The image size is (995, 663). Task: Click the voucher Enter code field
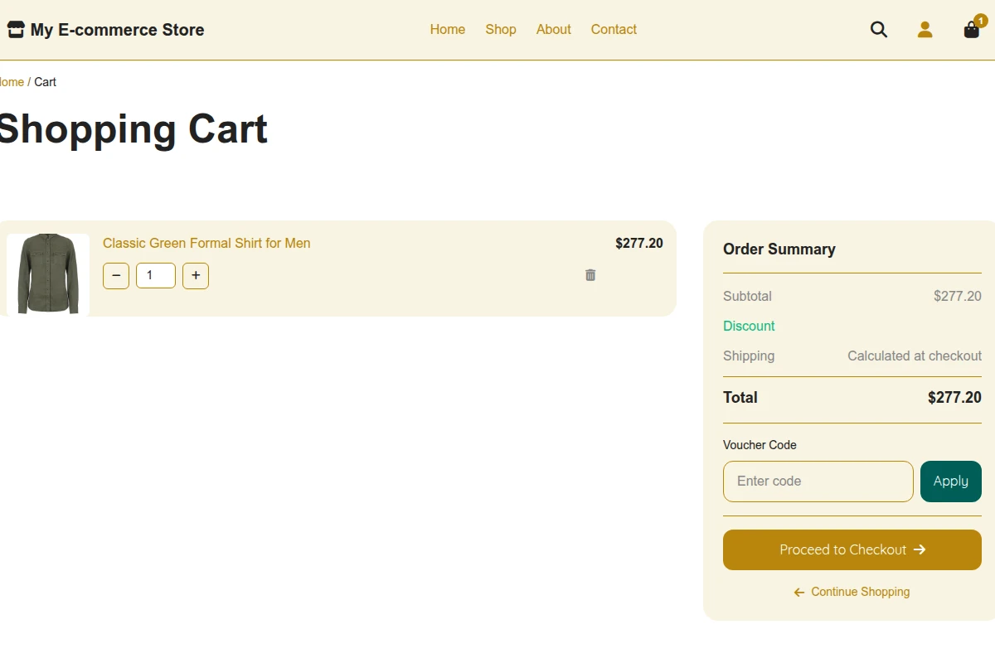[818, 482]
